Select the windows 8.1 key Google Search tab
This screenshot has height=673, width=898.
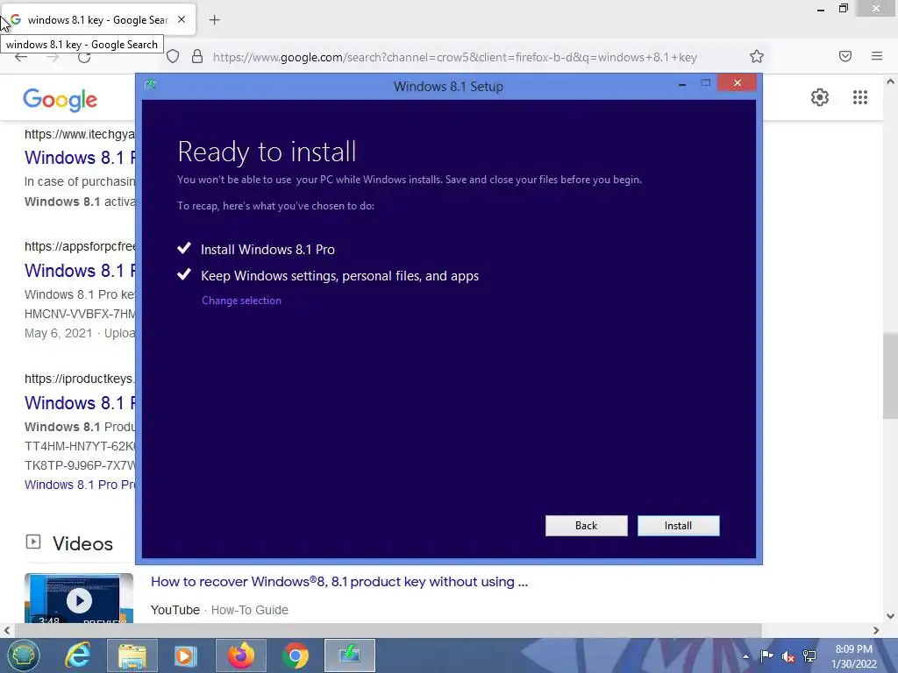tap(98, 20)
